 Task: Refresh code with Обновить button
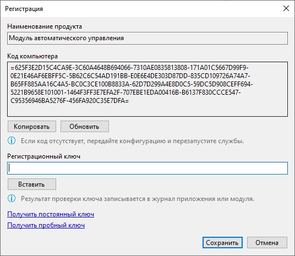coord(85,127)
